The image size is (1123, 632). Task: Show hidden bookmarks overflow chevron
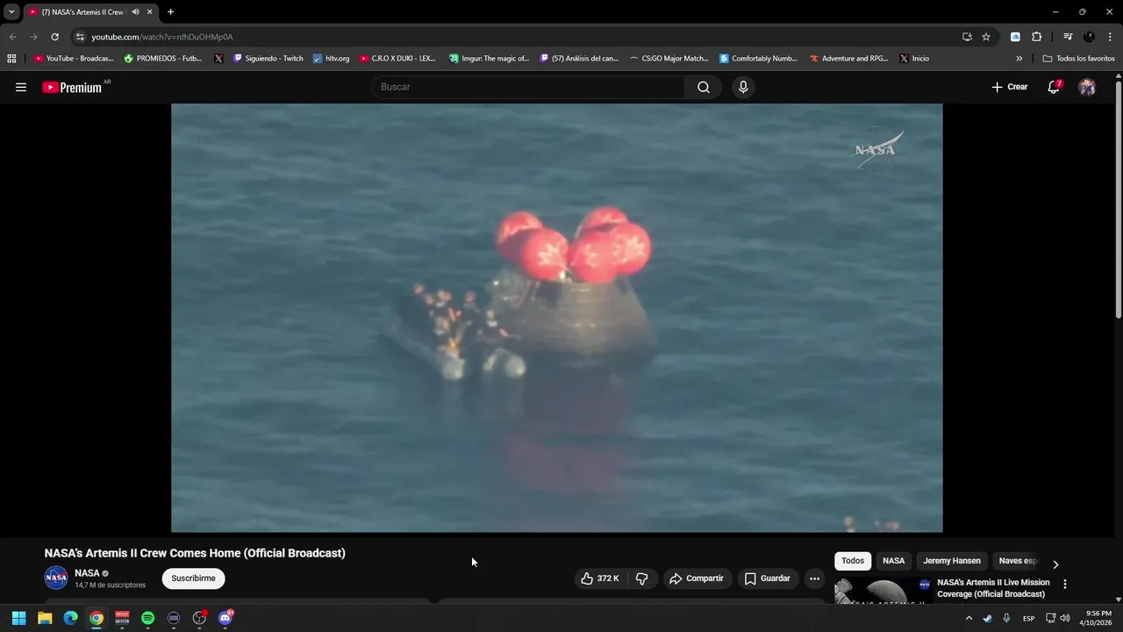pyautogui.click(x=1019, y=59)
